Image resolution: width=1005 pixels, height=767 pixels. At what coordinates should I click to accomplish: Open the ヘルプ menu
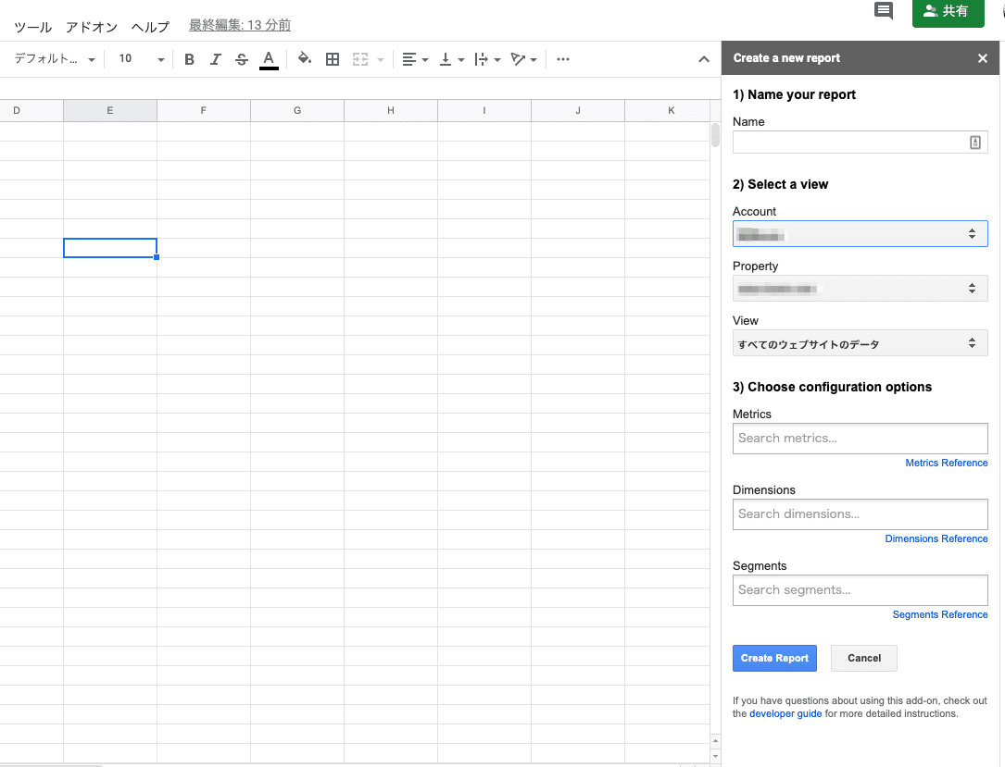tap(151, 27)
